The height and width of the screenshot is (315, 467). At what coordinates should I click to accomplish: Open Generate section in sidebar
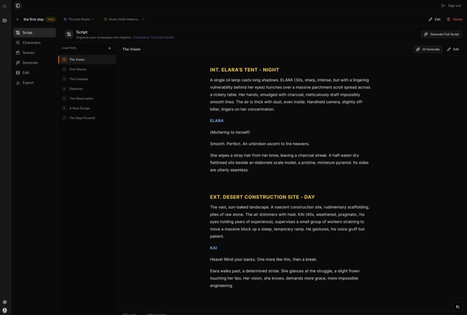point(35,63)
